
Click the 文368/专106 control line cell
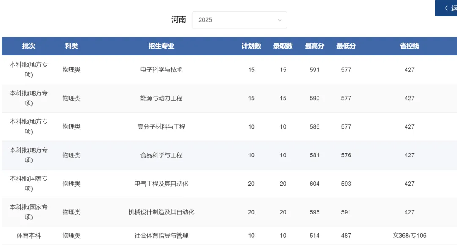point(409,236)
